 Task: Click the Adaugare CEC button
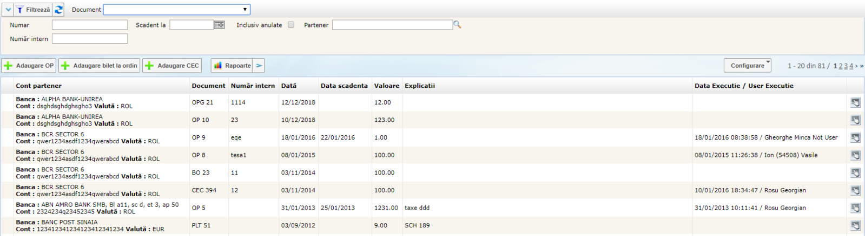tap(172, 66)
